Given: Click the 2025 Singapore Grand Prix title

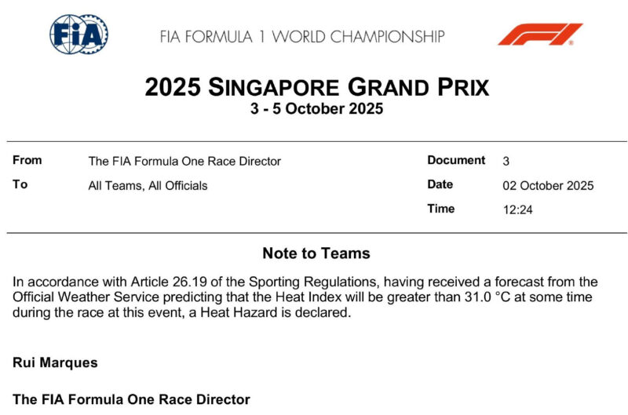Looking at the screenshot, I should click(x=316, y=87).
